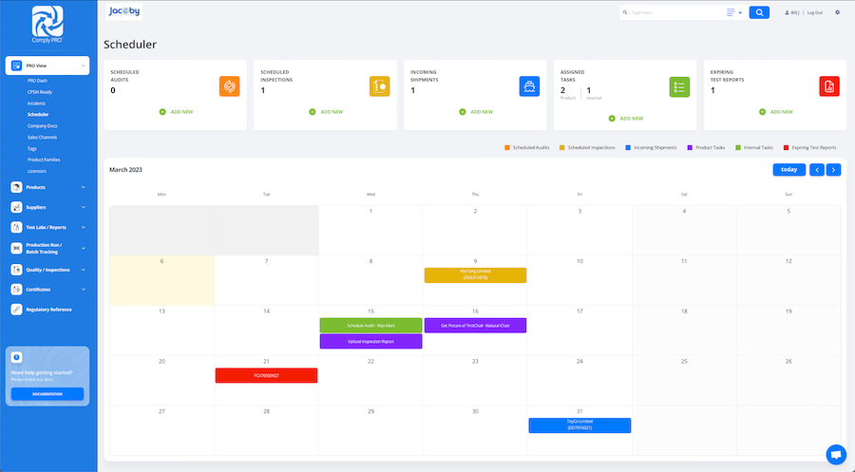Viewport: 855px width, 472px height.
Task: Click the yellow Scheduled Inspections icon
Action: tap(379, 86)
